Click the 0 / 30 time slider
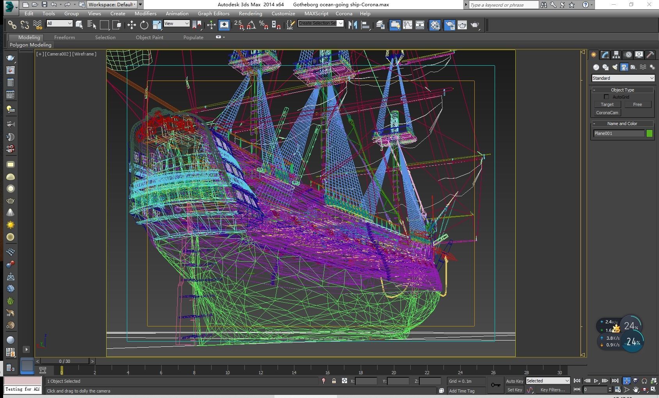 coord(65,361)
